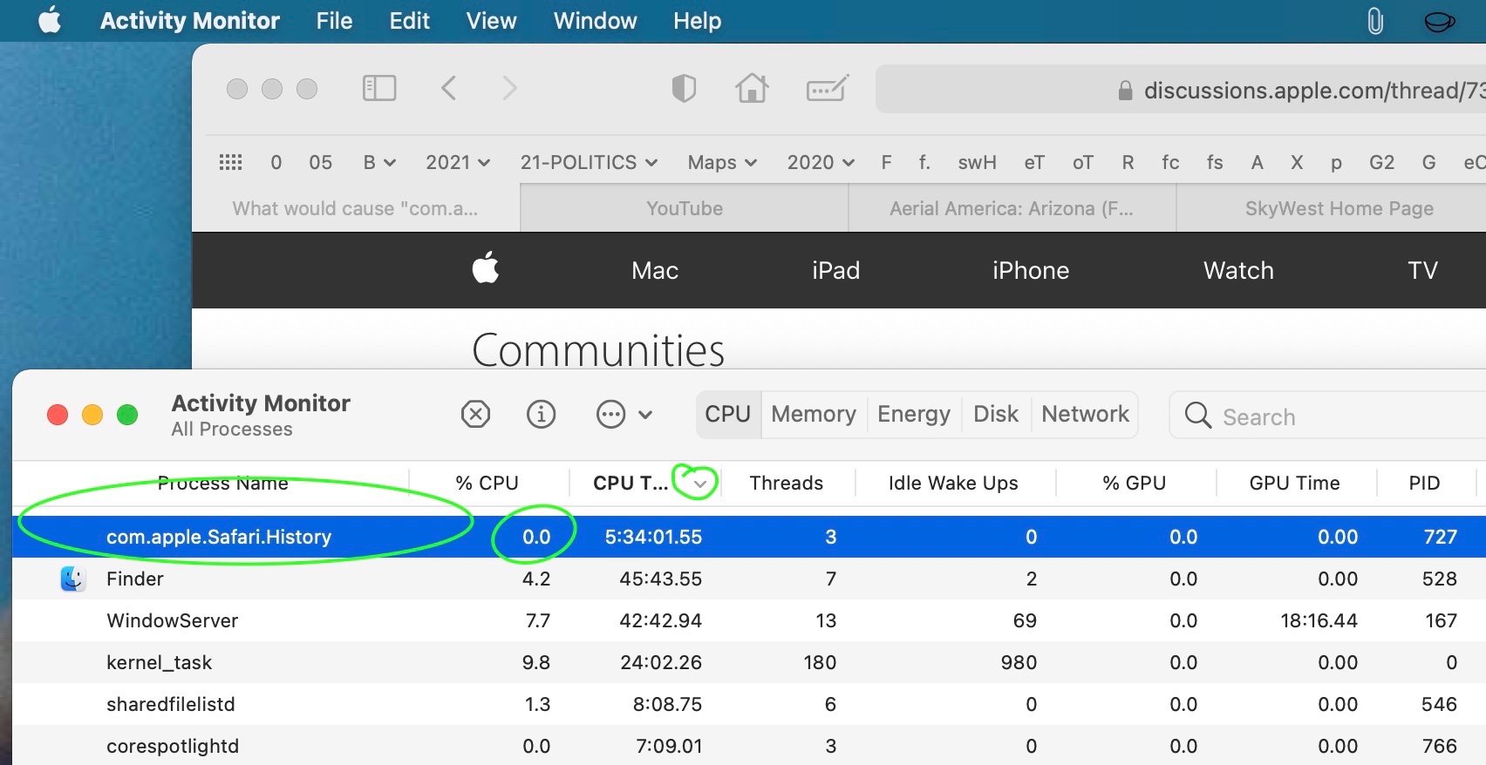
Task: Open the iPad link in Apple navigation
Action: (x=835, y=270)
